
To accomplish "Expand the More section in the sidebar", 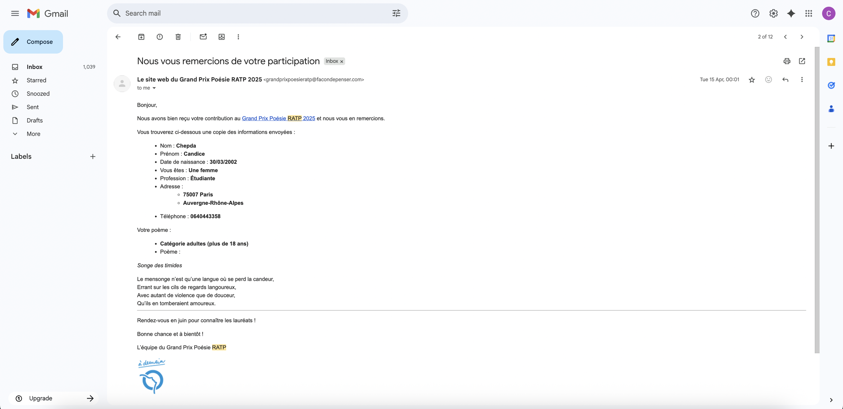I will pos(33,134).
